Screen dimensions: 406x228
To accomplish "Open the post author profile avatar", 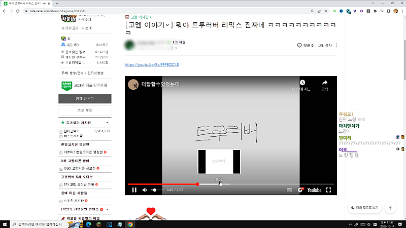I will pyautogui.click(x=129, y=45).
